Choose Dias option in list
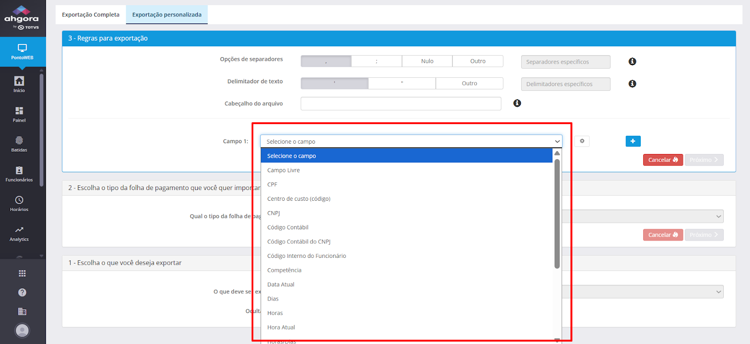 (407, 299)
